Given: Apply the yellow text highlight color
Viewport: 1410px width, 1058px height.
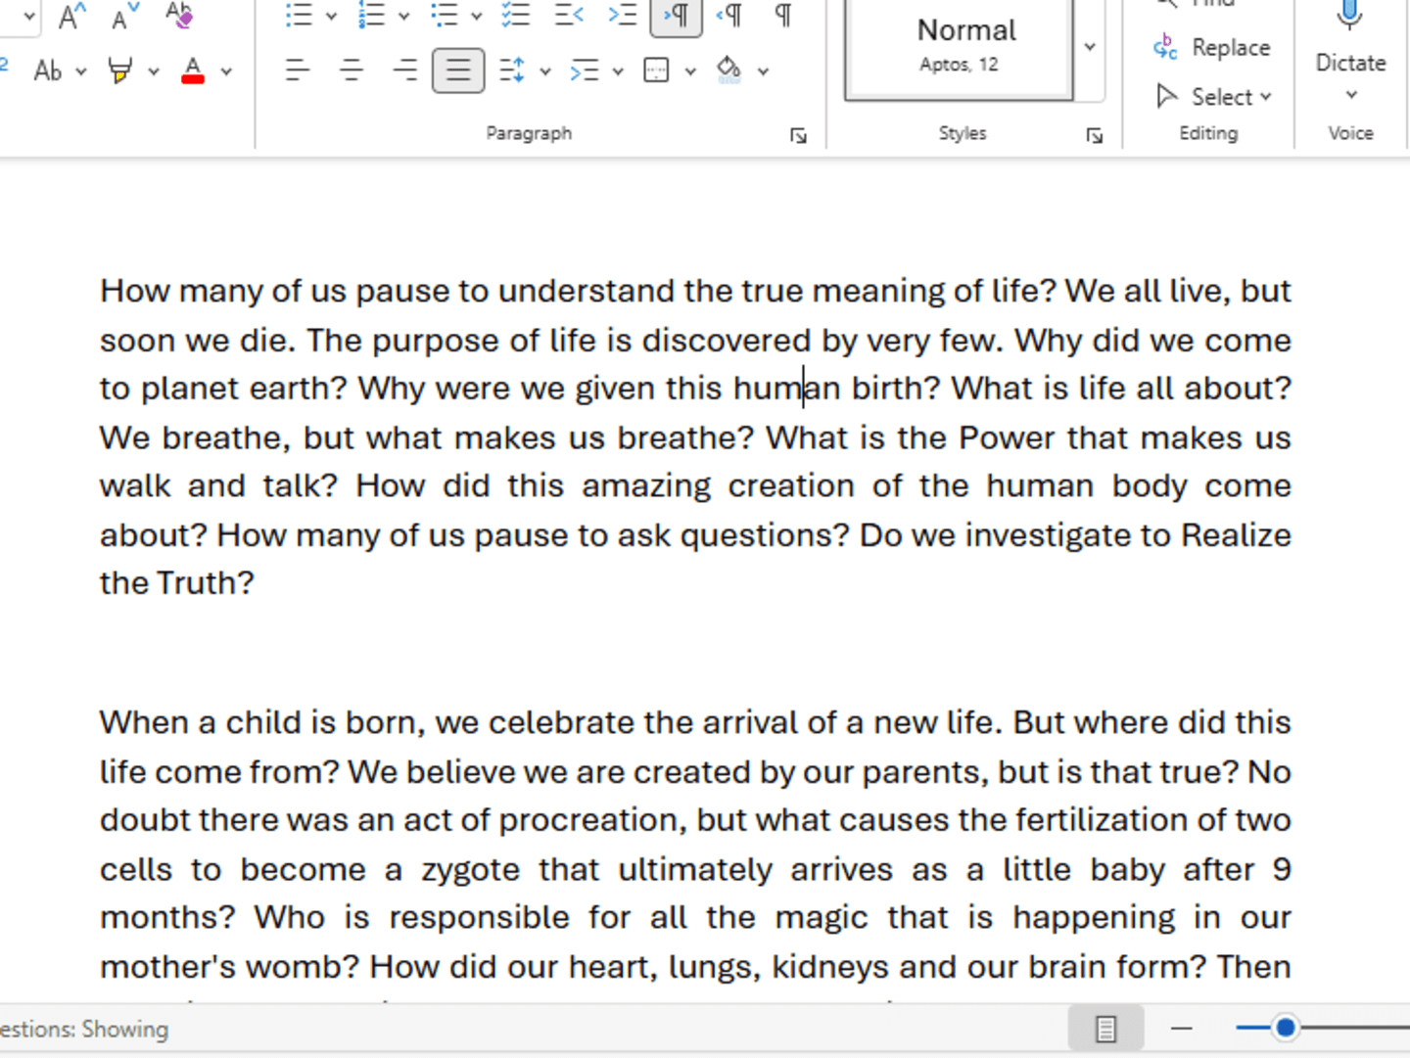Looking at the screenshot, I should [120, 70].
